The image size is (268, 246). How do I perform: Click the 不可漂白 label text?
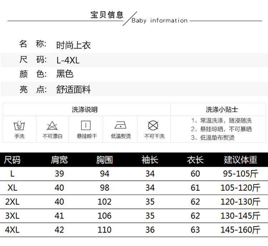click(53, 136)
